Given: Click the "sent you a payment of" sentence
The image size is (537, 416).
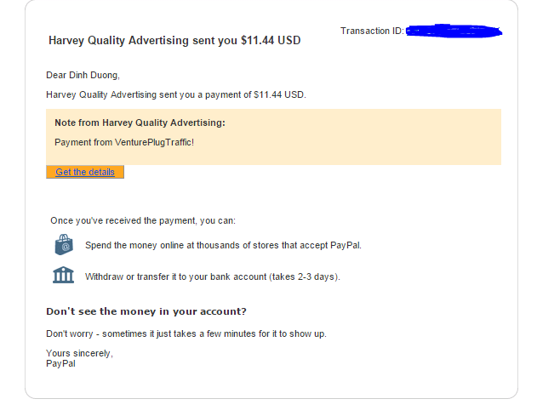Looking at the screenshot, I should pyautogui.click(x=175, y=94).
